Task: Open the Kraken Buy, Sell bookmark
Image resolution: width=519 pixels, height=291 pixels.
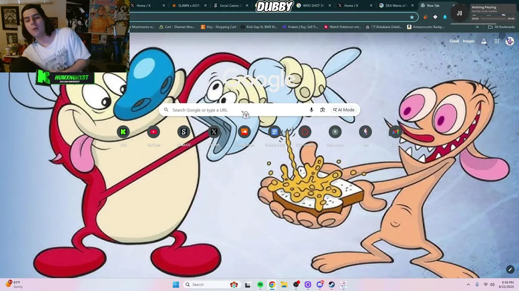Action: tap(300, 27)
